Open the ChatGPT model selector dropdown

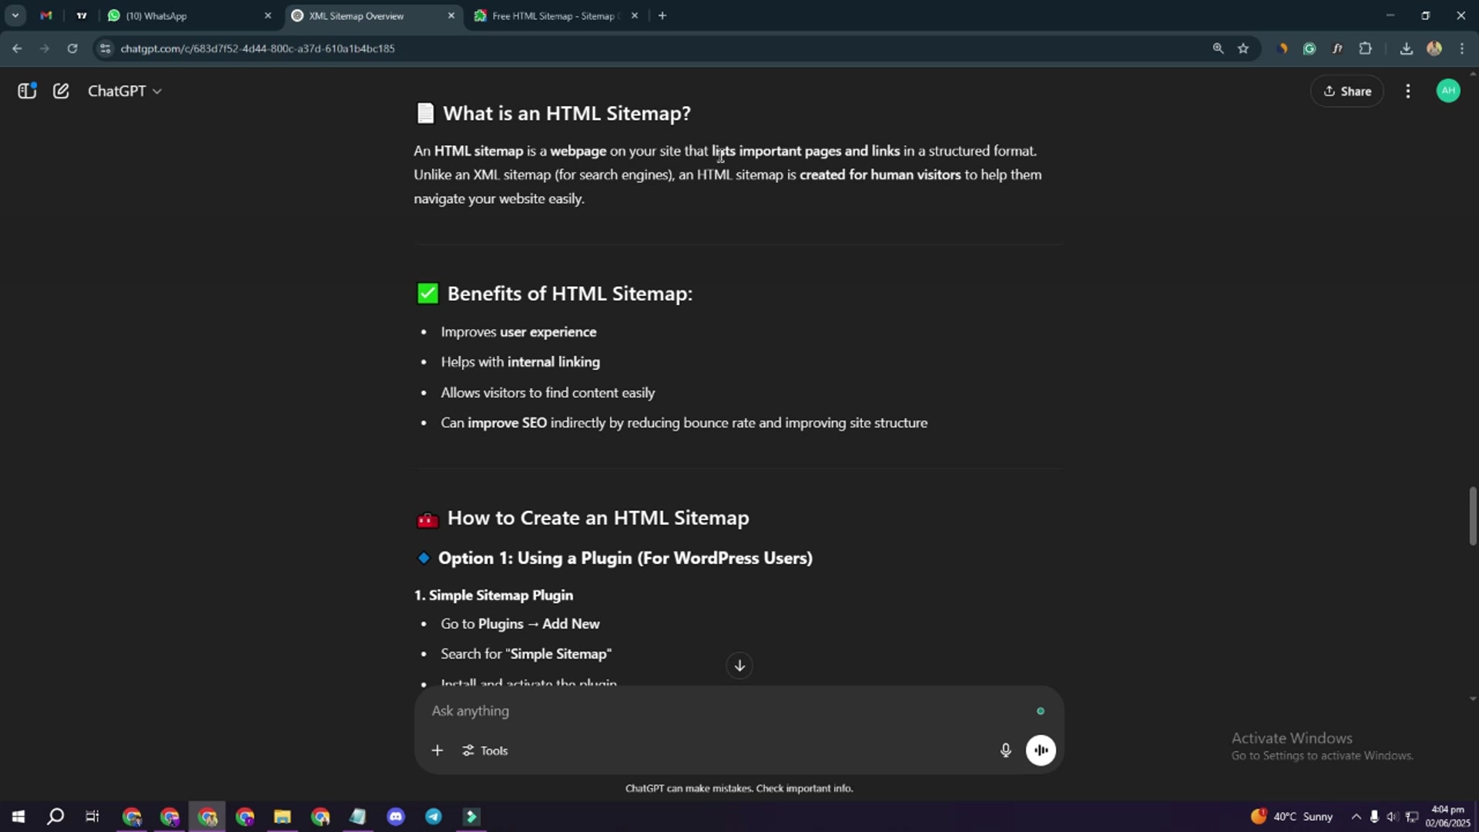coord(124,91)
